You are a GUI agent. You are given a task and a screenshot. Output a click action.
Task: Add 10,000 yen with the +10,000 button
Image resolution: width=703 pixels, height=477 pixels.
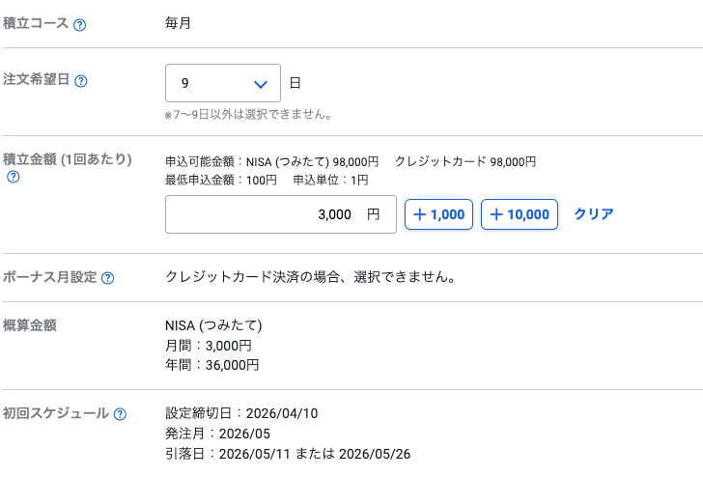coord(520,214)
